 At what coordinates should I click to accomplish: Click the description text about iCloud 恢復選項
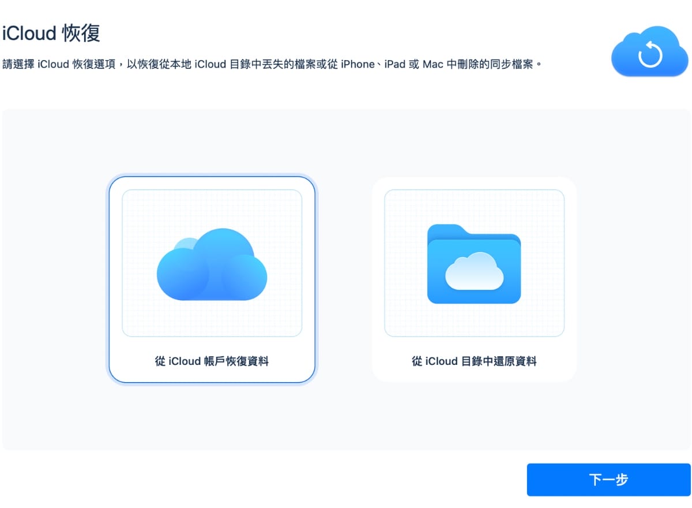pyautogui.click(x=273, y=63)
